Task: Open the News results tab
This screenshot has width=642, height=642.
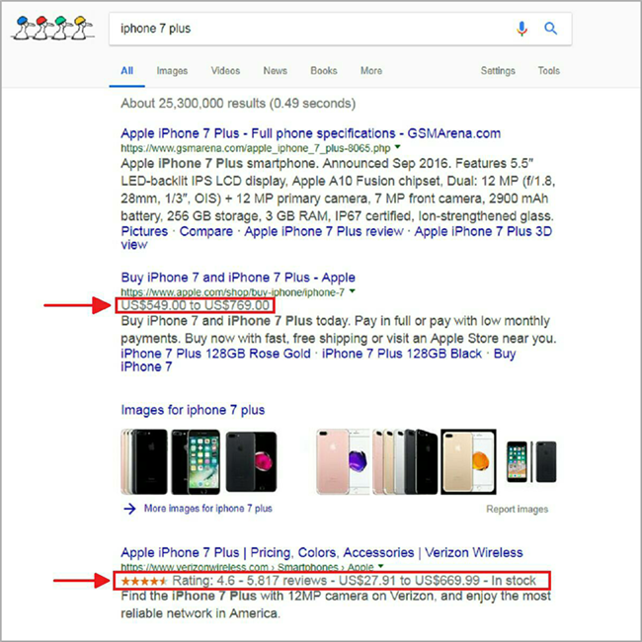Action: coord(275,71)
